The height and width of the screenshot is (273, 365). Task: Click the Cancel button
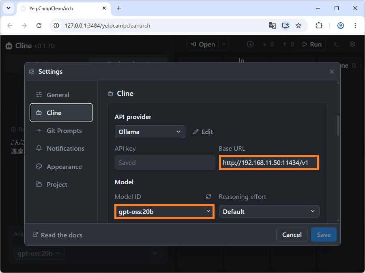(292, 235)
